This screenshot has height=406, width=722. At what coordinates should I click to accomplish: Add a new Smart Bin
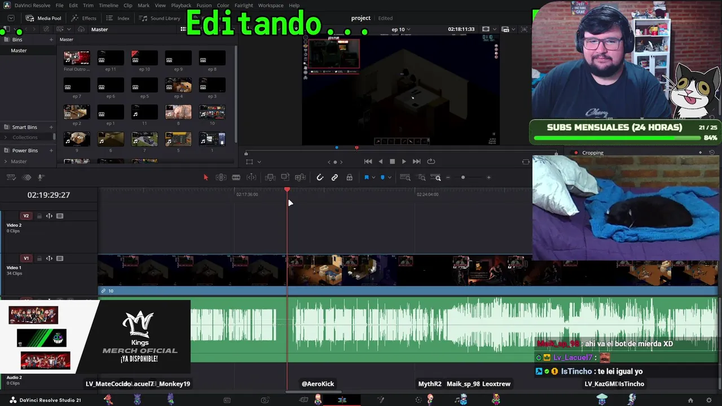click(x=51, y=127)
